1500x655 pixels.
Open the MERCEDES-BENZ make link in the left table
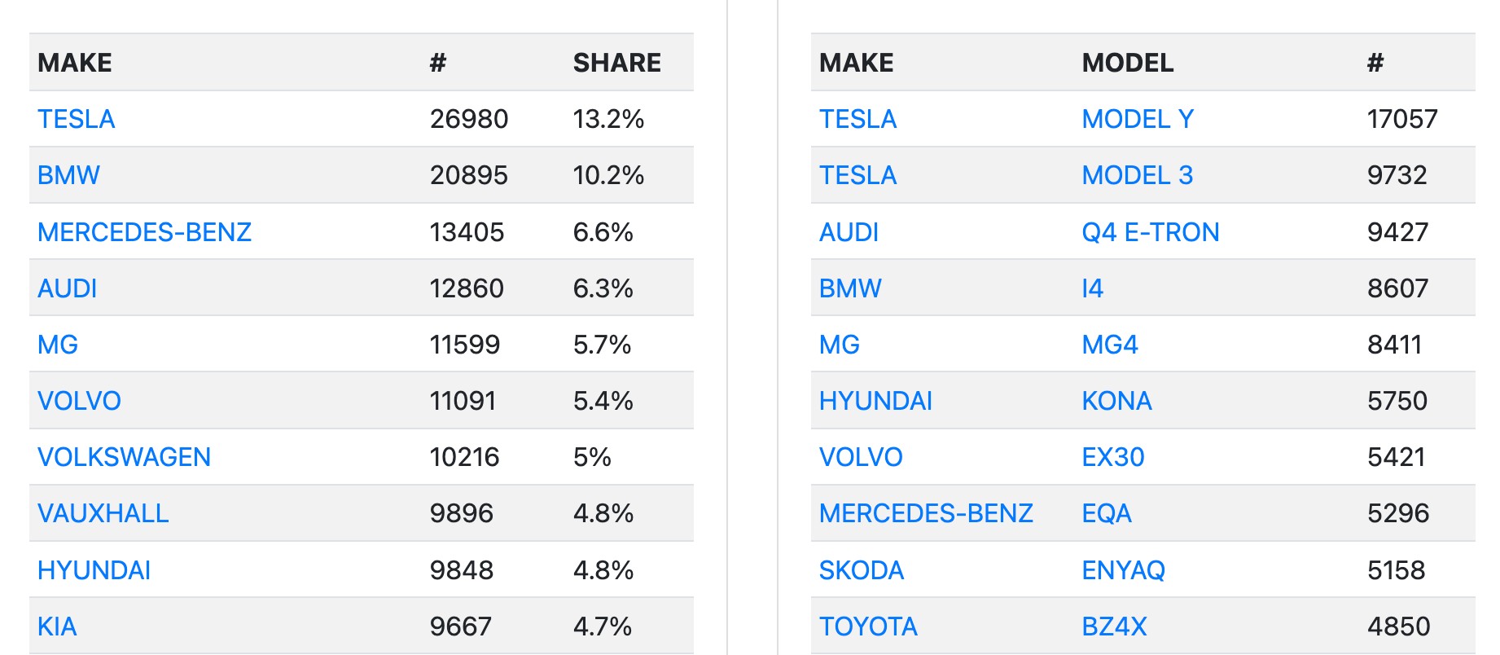pos(144,232)
